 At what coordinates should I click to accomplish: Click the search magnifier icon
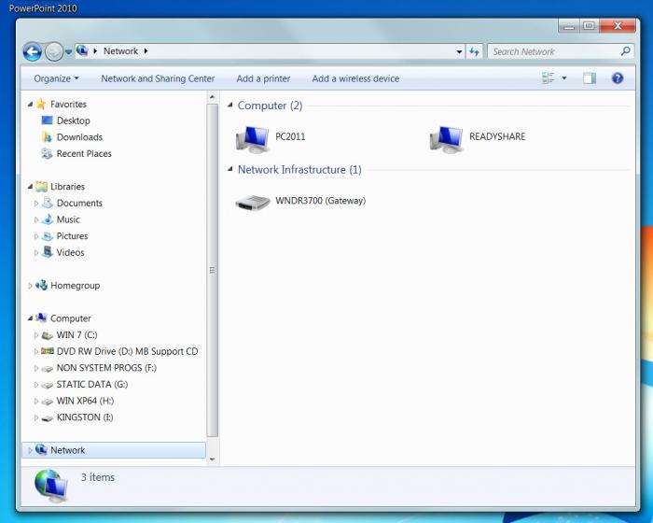[625, 52]
